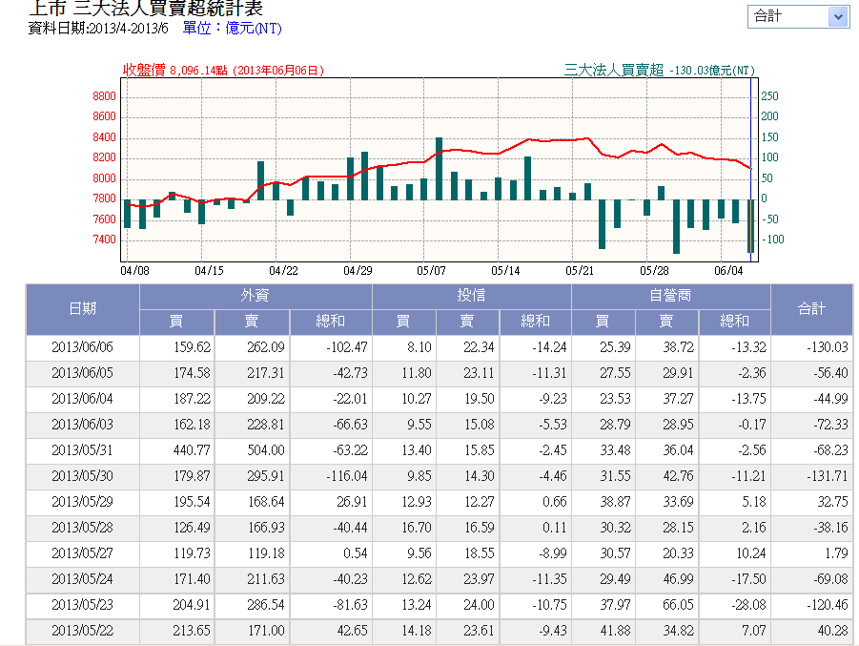Click dealer net value -28.08

749,605
